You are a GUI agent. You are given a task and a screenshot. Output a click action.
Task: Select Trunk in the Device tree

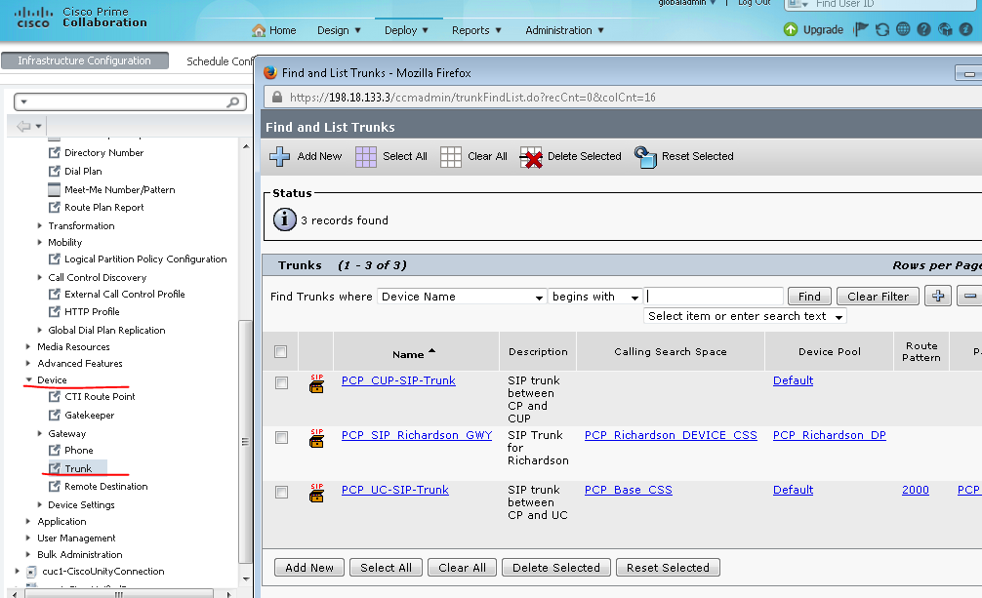(x=78, y=468)
